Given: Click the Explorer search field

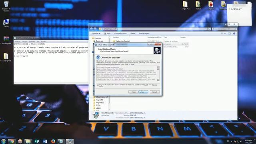Looking at the screenshot, I should pyautogui.click(x=224, y=29).
